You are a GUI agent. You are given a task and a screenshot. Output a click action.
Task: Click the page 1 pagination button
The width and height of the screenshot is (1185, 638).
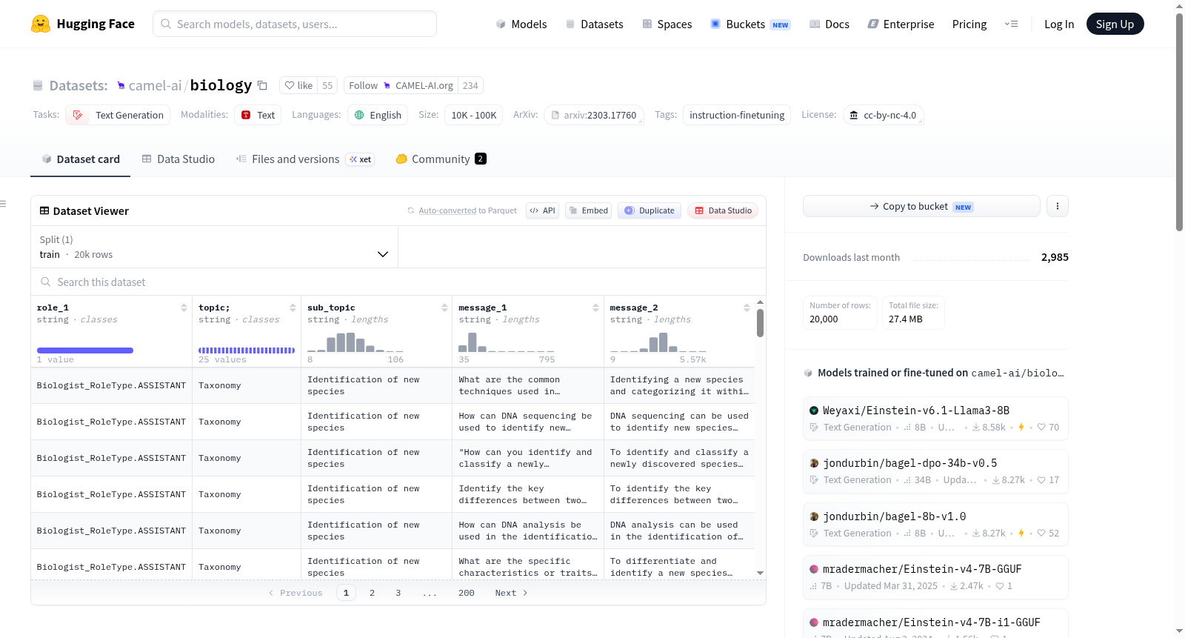pyautogui.click(x=346, y=593)
